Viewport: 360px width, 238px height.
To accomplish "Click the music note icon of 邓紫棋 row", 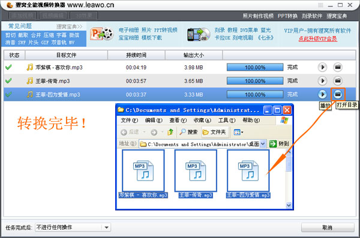I will click(x=29, y=67).
